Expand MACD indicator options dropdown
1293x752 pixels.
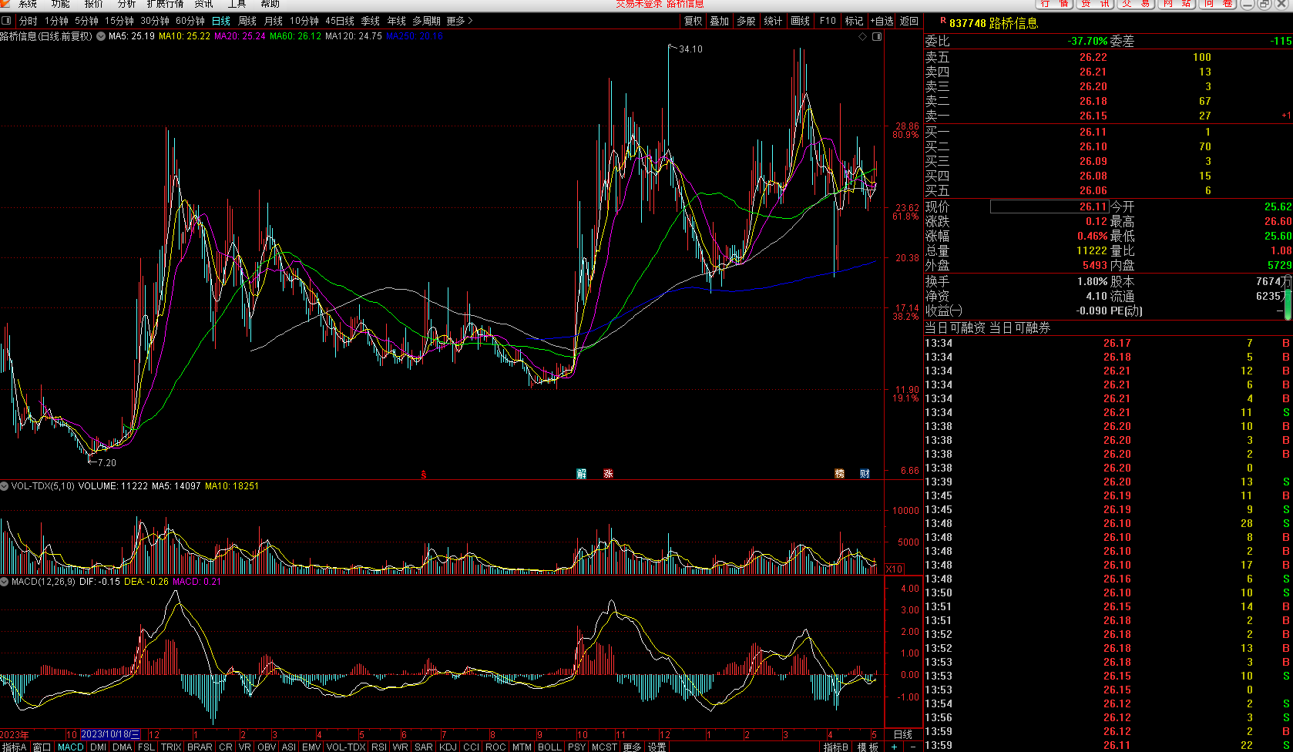[5, 582]
